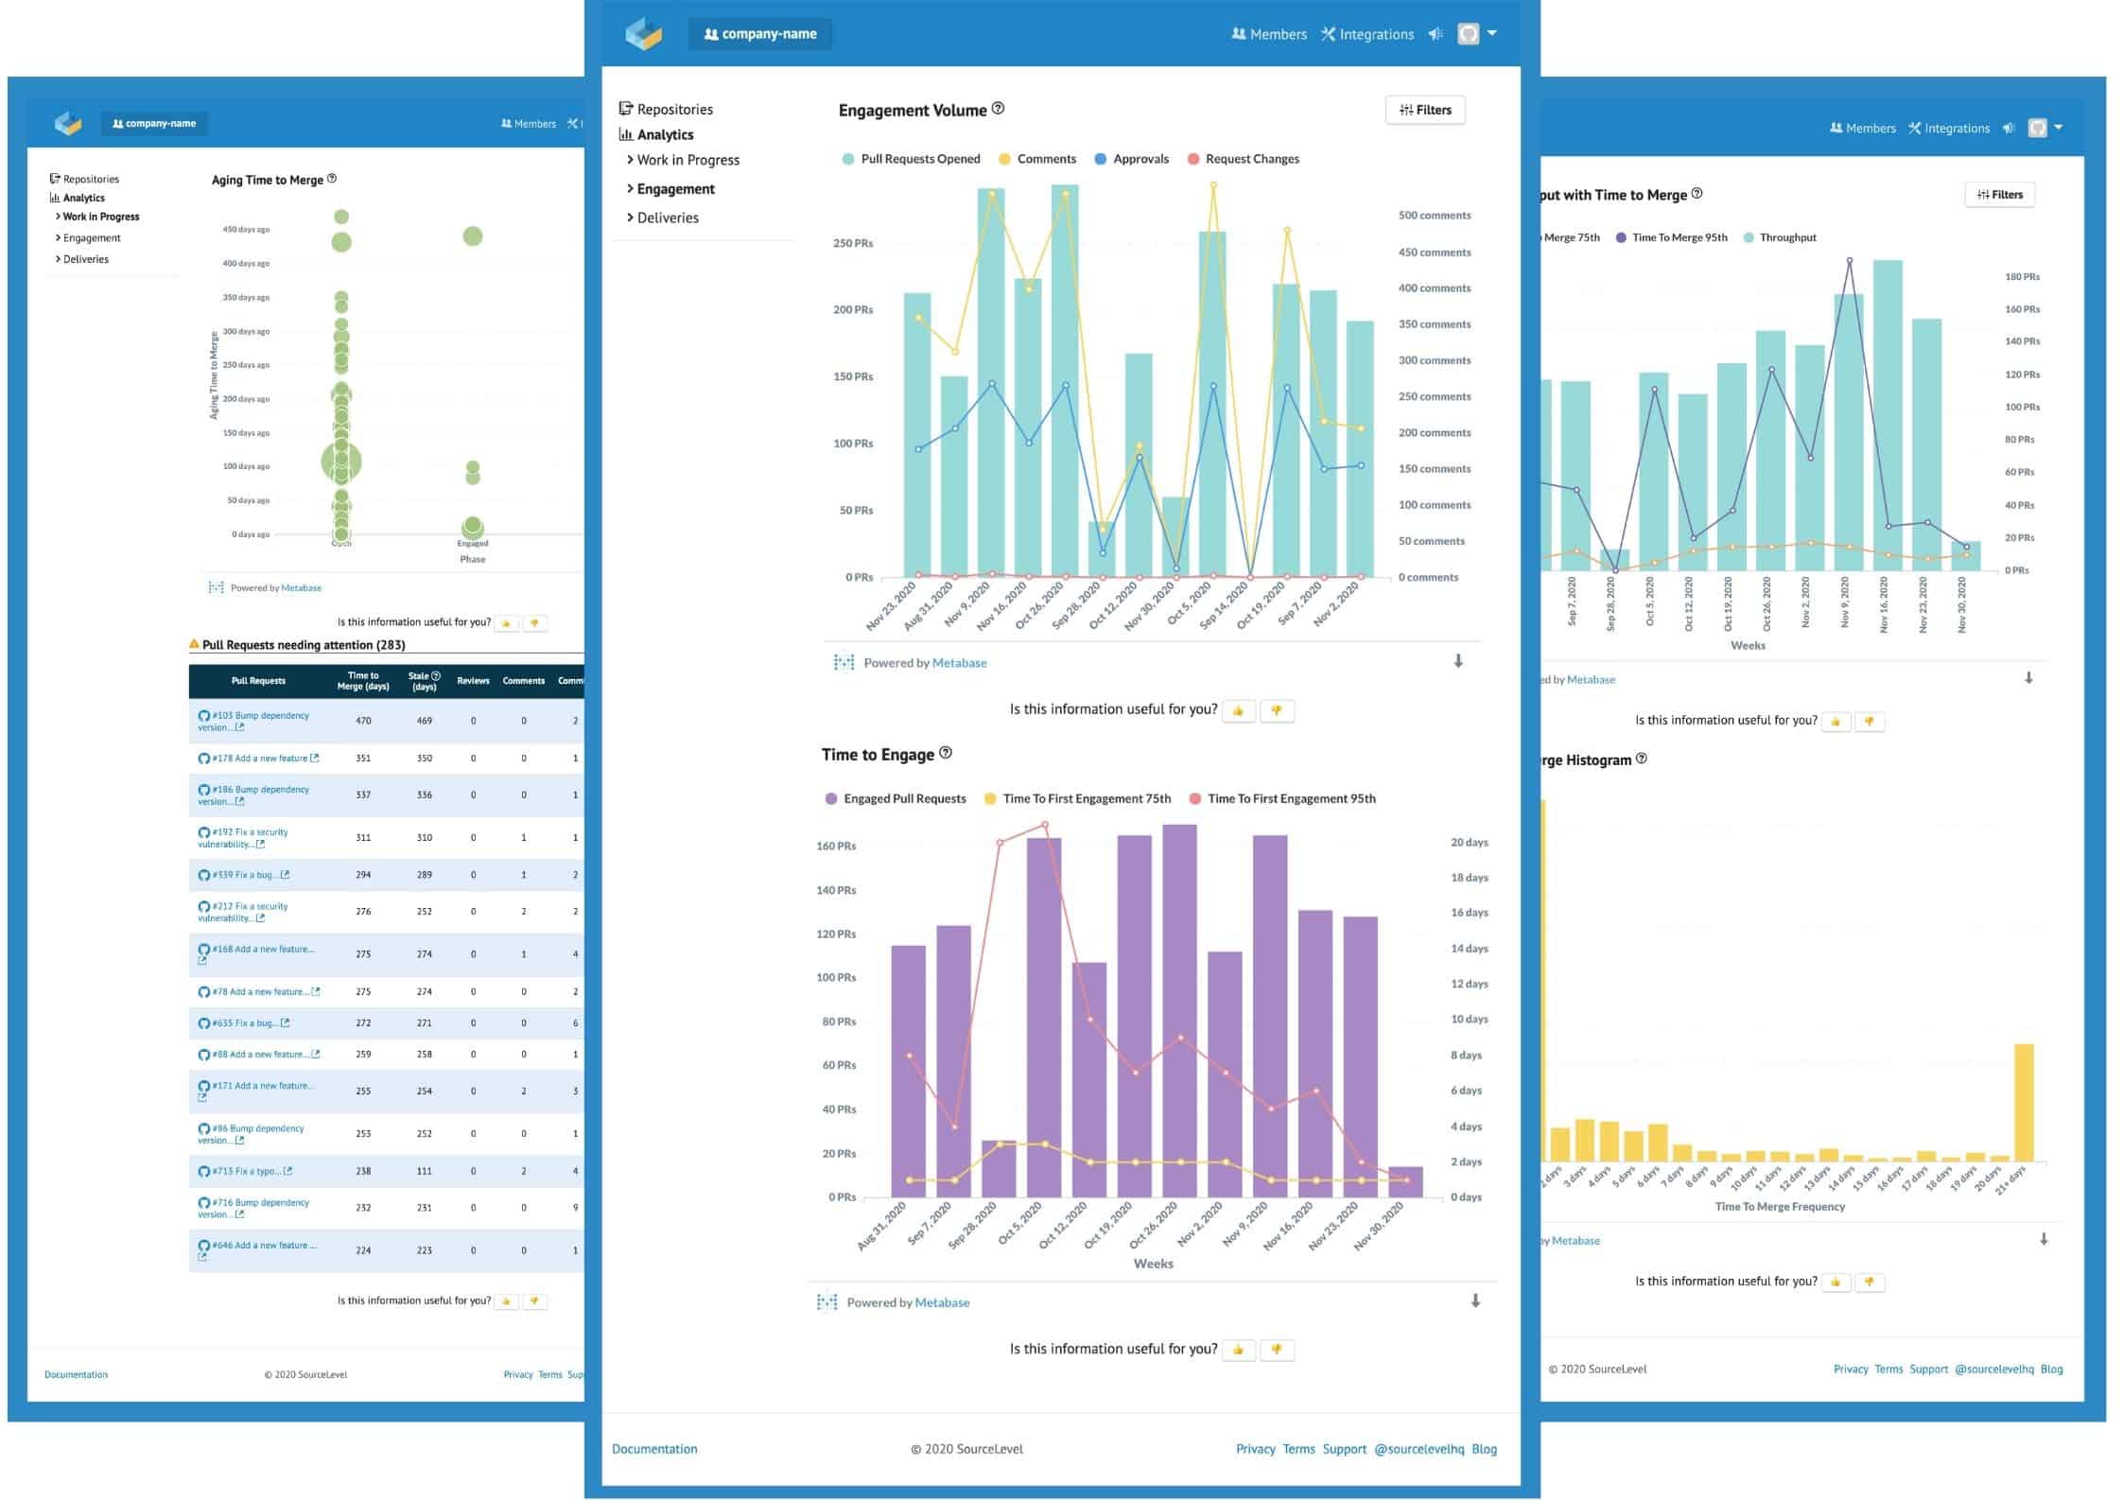2123x1501 pixels.
Task: Toggle Engaged Pull Requests legend series
Action: click(x=896, y=798)
